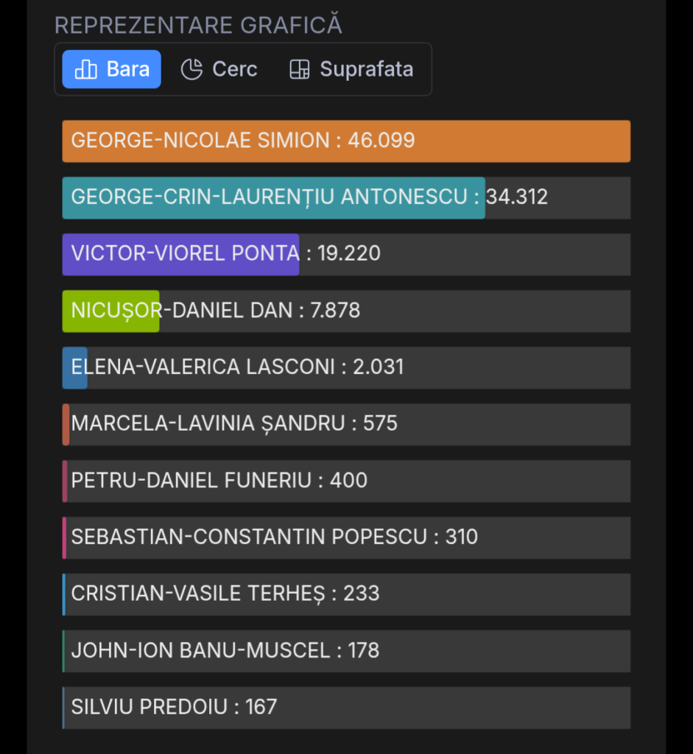Click Victor-Viorel Ponta's purple bar
Viewport: 693px width, 754px height.
(x=180, y=254)
